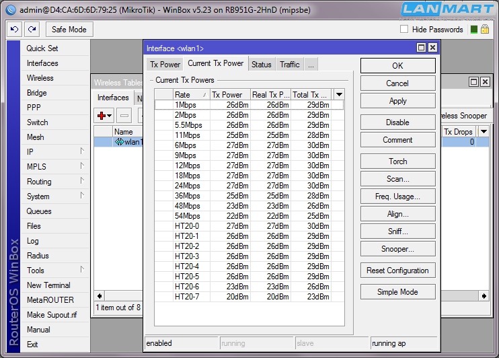Select Interfaces tab in Wireless Tables
The width and height of the screenshot is (499, 358).
point(113,98)
